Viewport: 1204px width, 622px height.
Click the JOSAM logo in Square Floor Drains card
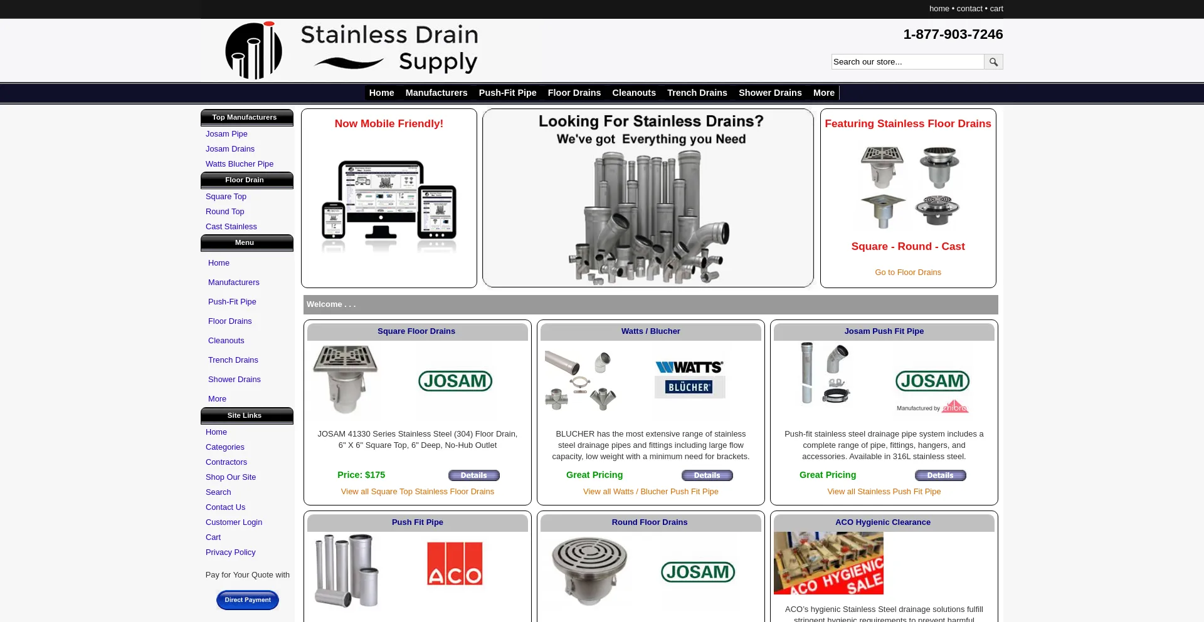click(x=455, y=381)
